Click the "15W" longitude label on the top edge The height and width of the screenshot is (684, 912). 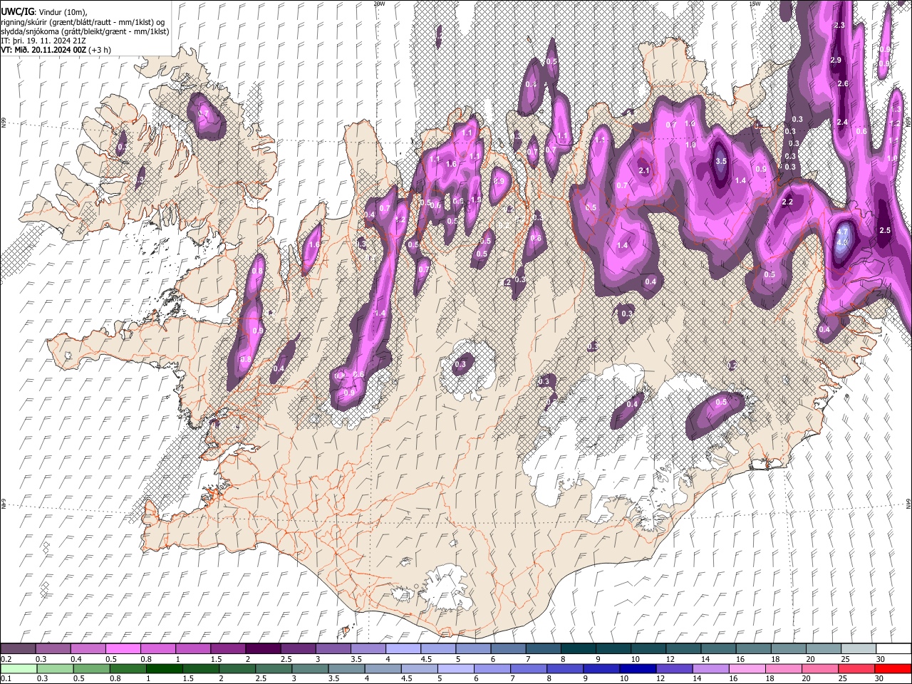click(x=755, y=4)
